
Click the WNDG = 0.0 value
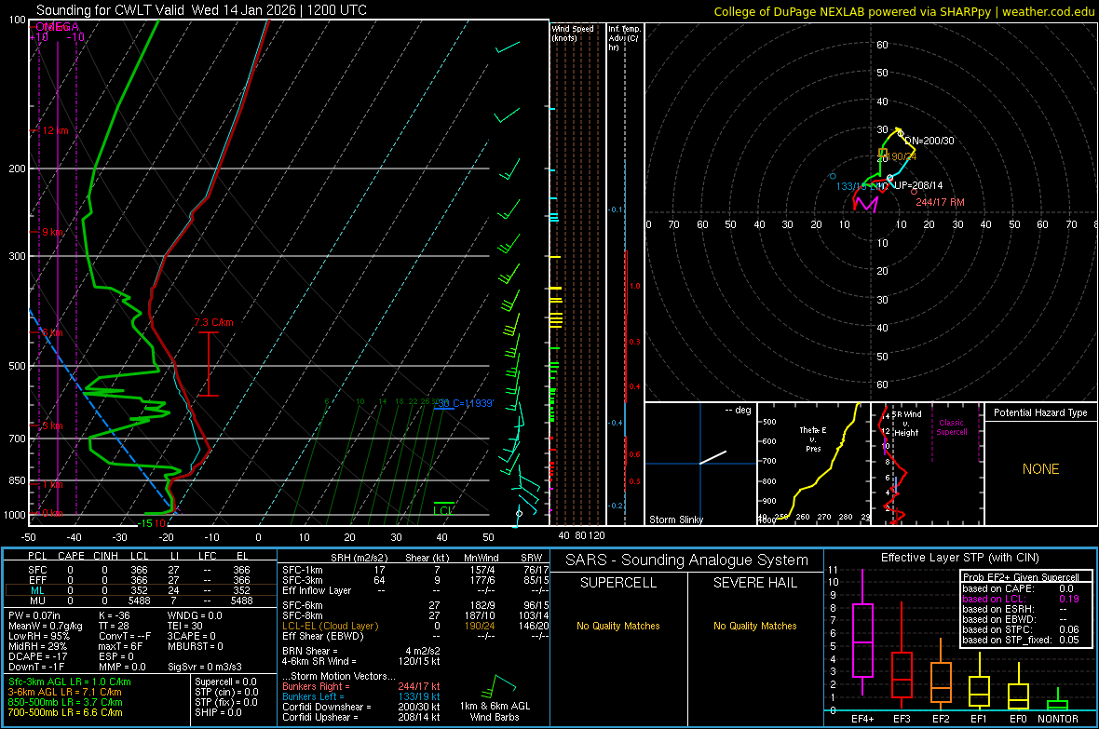click(195, 615)
